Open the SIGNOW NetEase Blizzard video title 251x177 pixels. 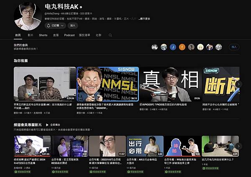point(105,106)
